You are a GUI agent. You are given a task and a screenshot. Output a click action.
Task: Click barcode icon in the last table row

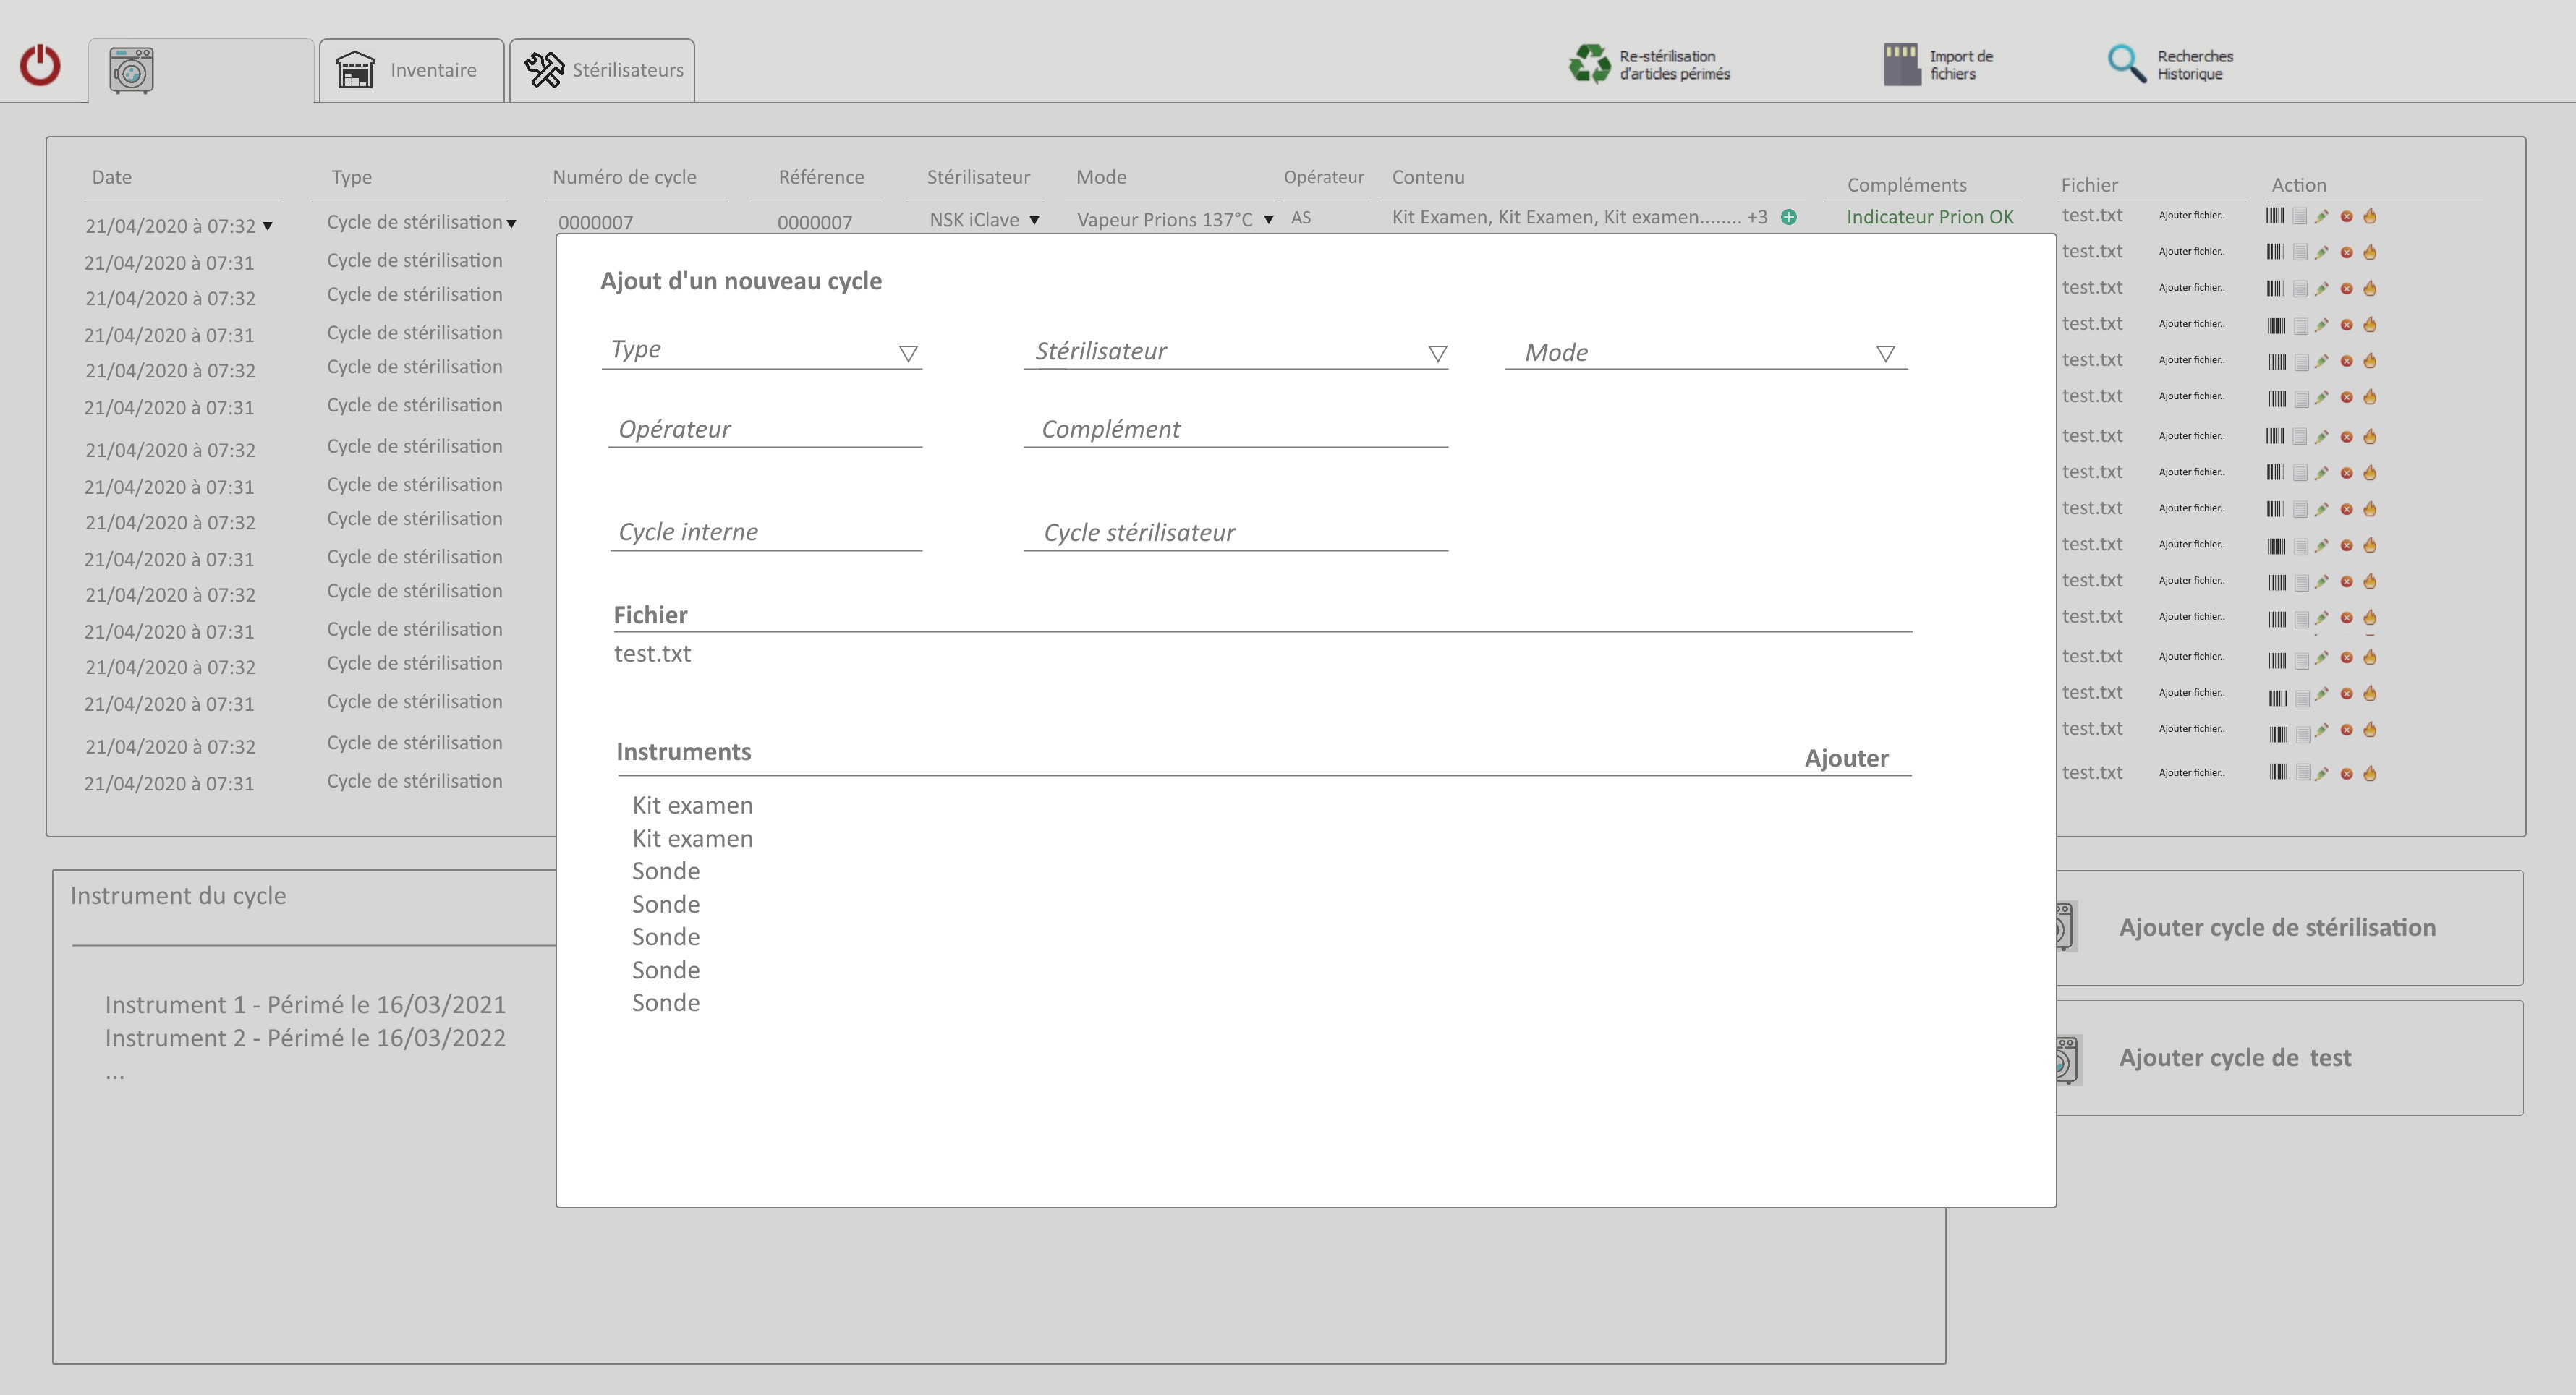(2278, 772)
